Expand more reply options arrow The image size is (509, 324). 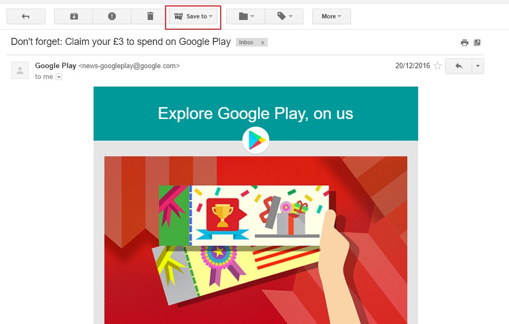click(x=478, y=66)
